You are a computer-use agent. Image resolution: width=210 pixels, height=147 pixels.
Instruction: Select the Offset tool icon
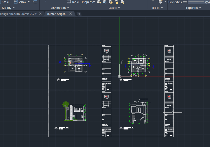click(x=35, y=2)
